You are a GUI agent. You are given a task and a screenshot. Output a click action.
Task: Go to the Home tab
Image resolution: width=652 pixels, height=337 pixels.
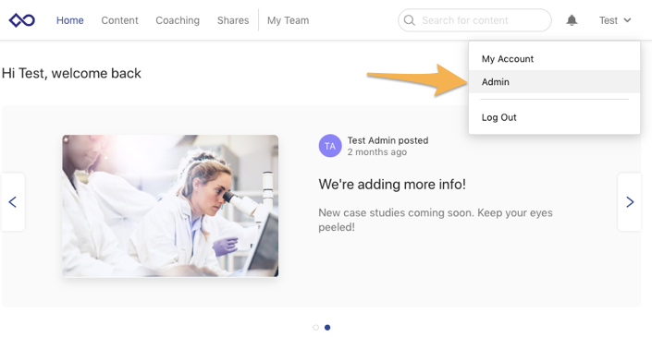70,20
